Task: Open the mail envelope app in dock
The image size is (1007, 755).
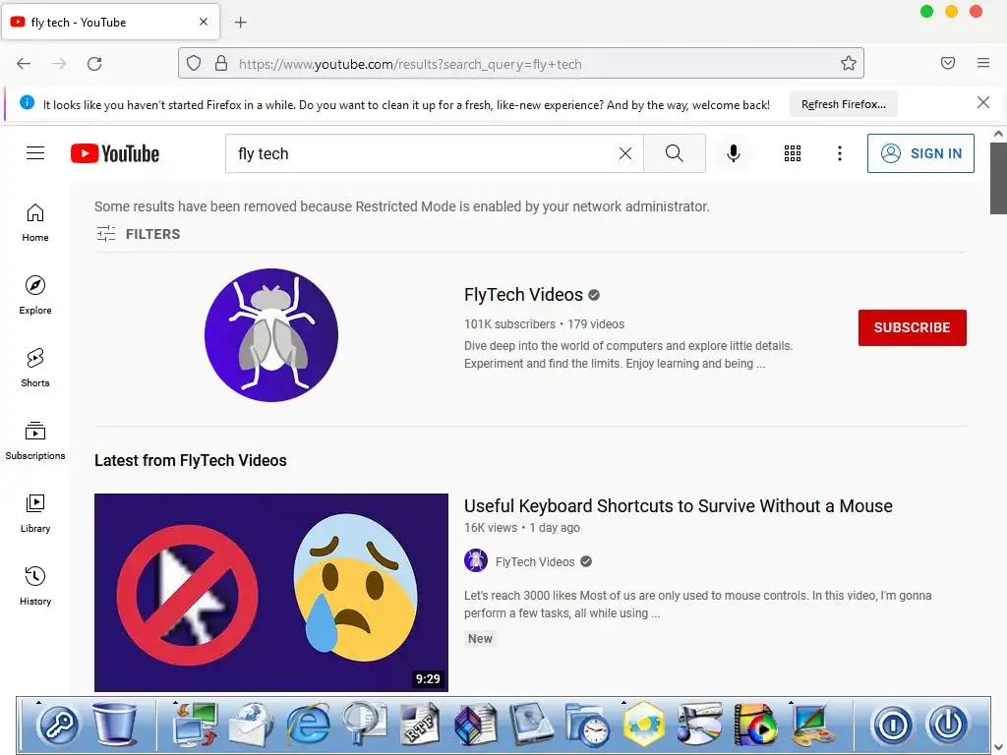Action: point(252,726)
